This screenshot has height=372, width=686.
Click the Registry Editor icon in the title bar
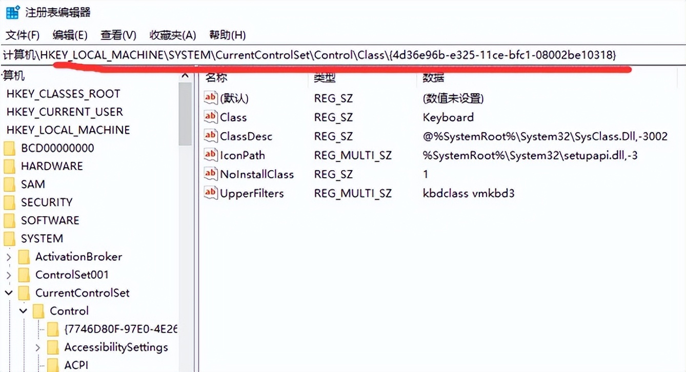click(12, 11)
